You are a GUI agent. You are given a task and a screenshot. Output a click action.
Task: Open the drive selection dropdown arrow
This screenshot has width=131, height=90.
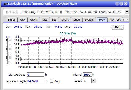[127, 12]
